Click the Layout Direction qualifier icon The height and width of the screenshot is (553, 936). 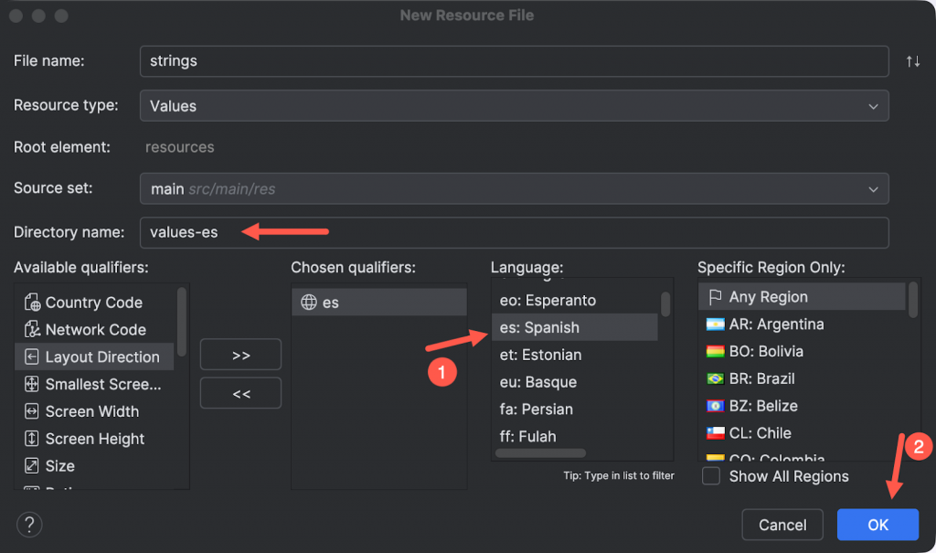[31, 357]
